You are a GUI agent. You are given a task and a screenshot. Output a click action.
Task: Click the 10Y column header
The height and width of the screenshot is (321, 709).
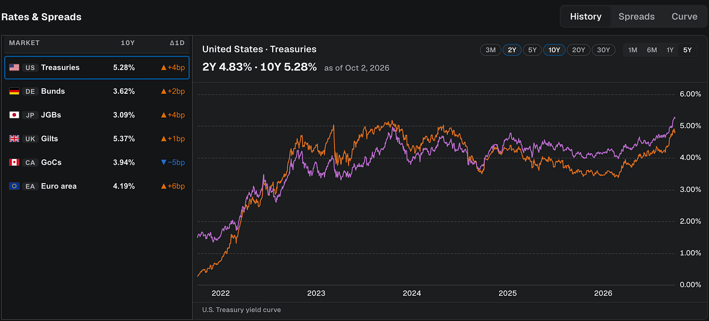coord(128,43)
